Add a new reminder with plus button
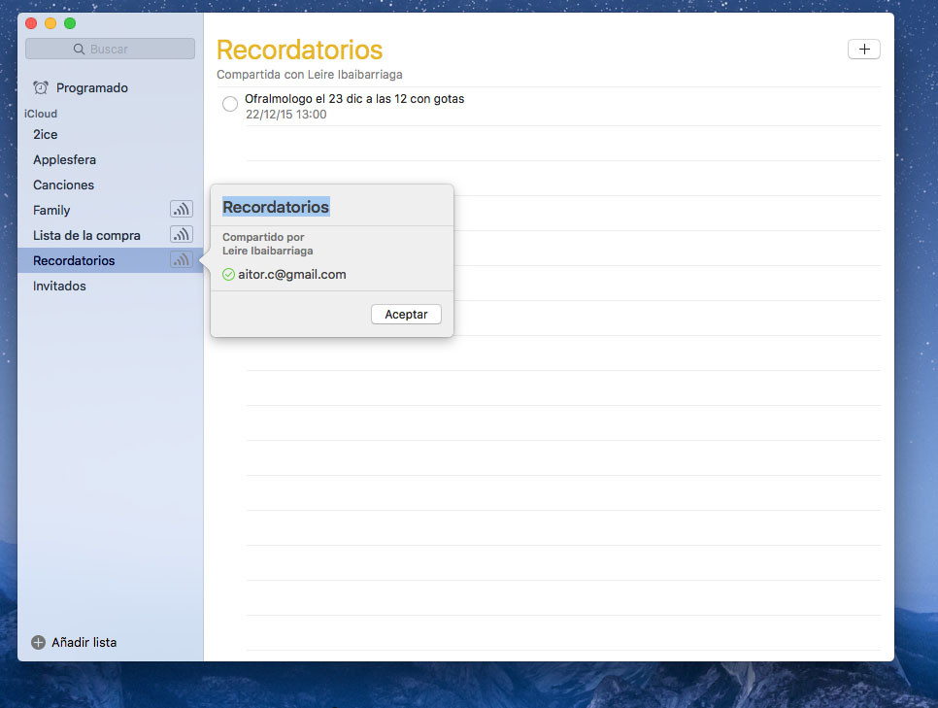Image resolution: width=938 pixels, height=708 pixels. coord(864,50)
